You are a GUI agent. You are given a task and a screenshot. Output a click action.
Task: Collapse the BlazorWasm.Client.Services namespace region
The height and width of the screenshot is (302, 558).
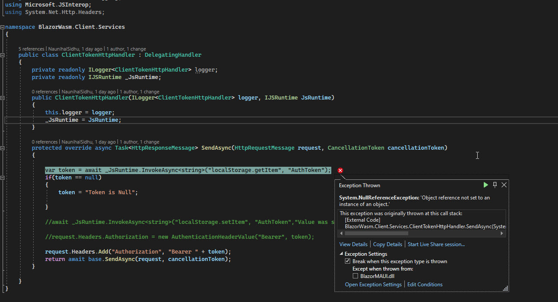[x=3, y=27]
